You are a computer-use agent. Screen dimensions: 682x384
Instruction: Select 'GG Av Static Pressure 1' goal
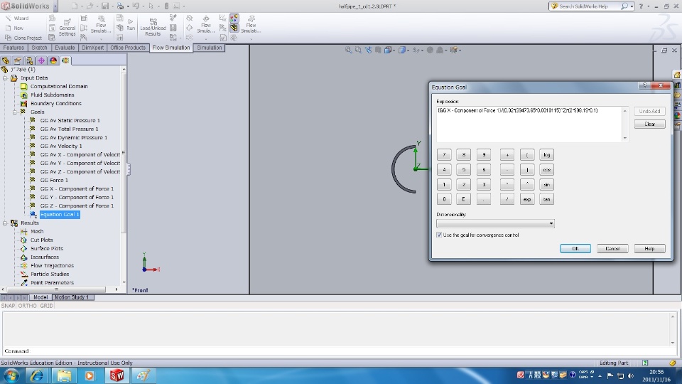(x=70, y=121)
